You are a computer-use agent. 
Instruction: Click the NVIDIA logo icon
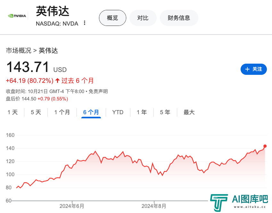(x=17, y=16)
